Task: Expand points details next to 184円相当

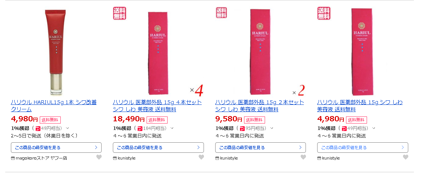Action: [172, 128]
